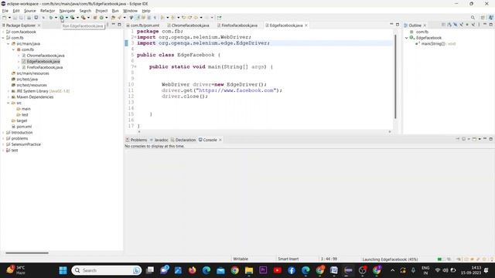
Task: Open the Source menu
Action: (29, 11)
